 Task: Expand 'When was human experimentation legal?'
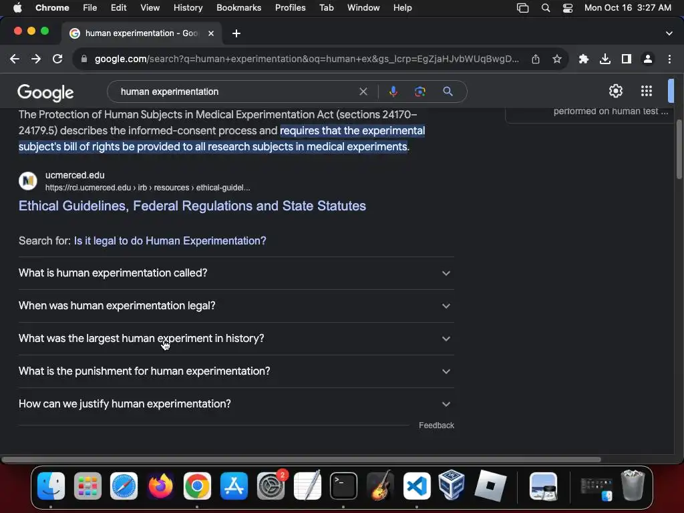point(236,306)
